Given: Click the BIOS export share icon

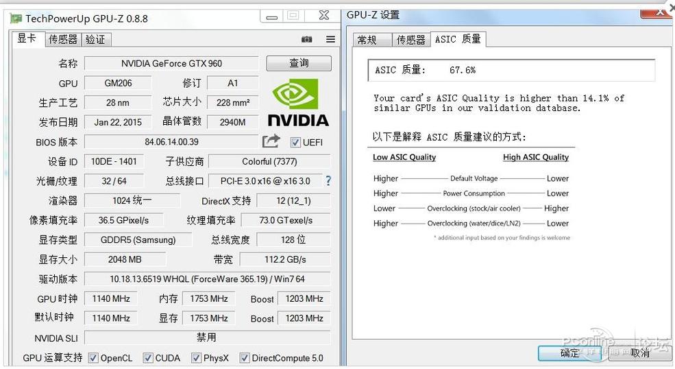Looking at the screenshot, I should coord(271,141).
